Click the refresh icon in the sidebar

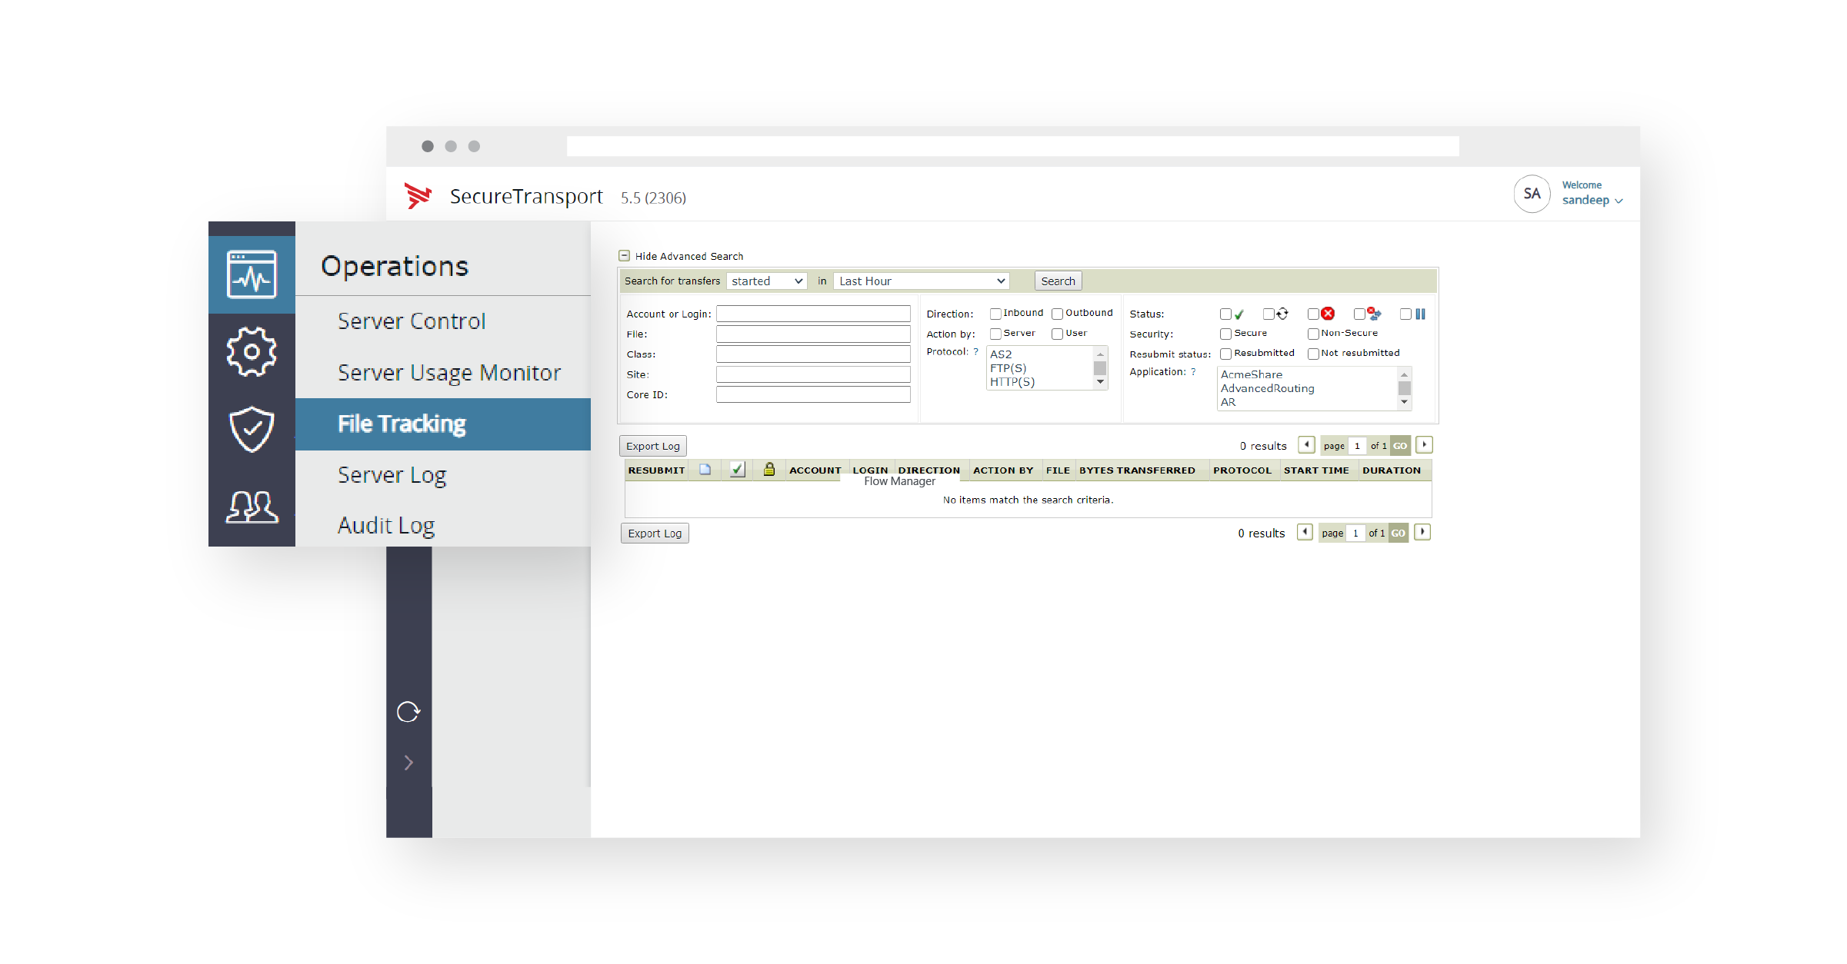[x=409, y=711]
